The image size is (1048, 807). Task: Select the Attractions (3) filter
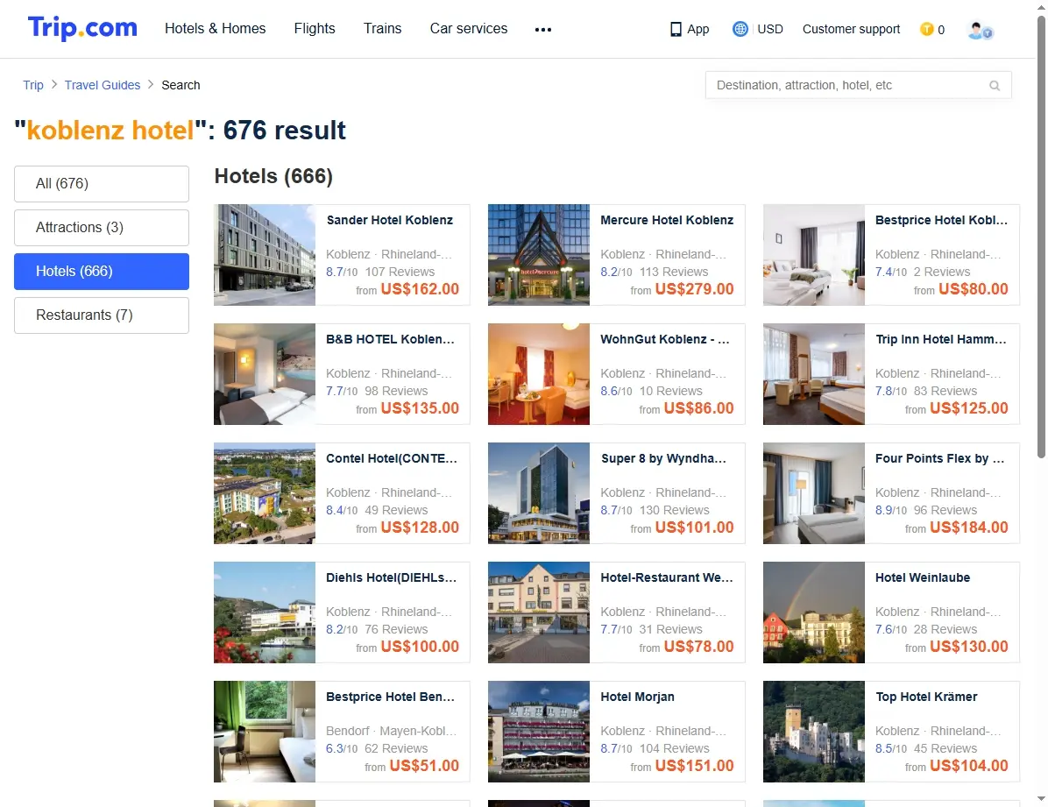coord(102,228)
